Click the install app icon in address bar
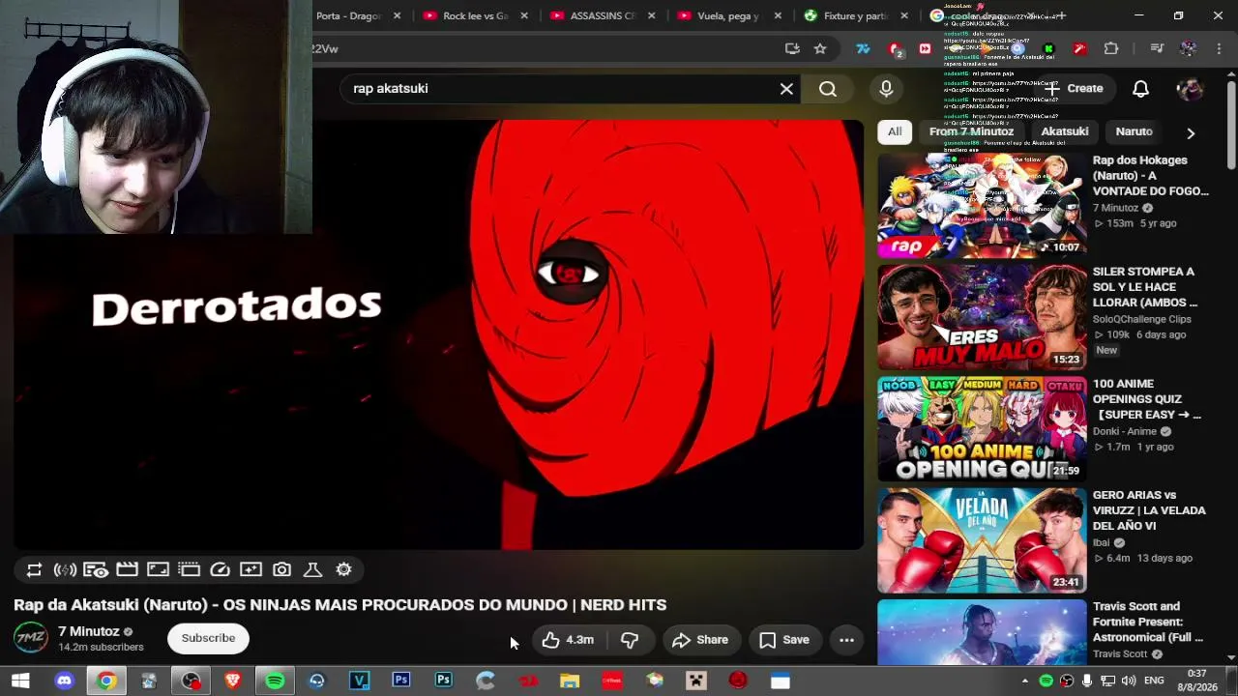This screenshot has height=696, width=1238. click(793, 49)
